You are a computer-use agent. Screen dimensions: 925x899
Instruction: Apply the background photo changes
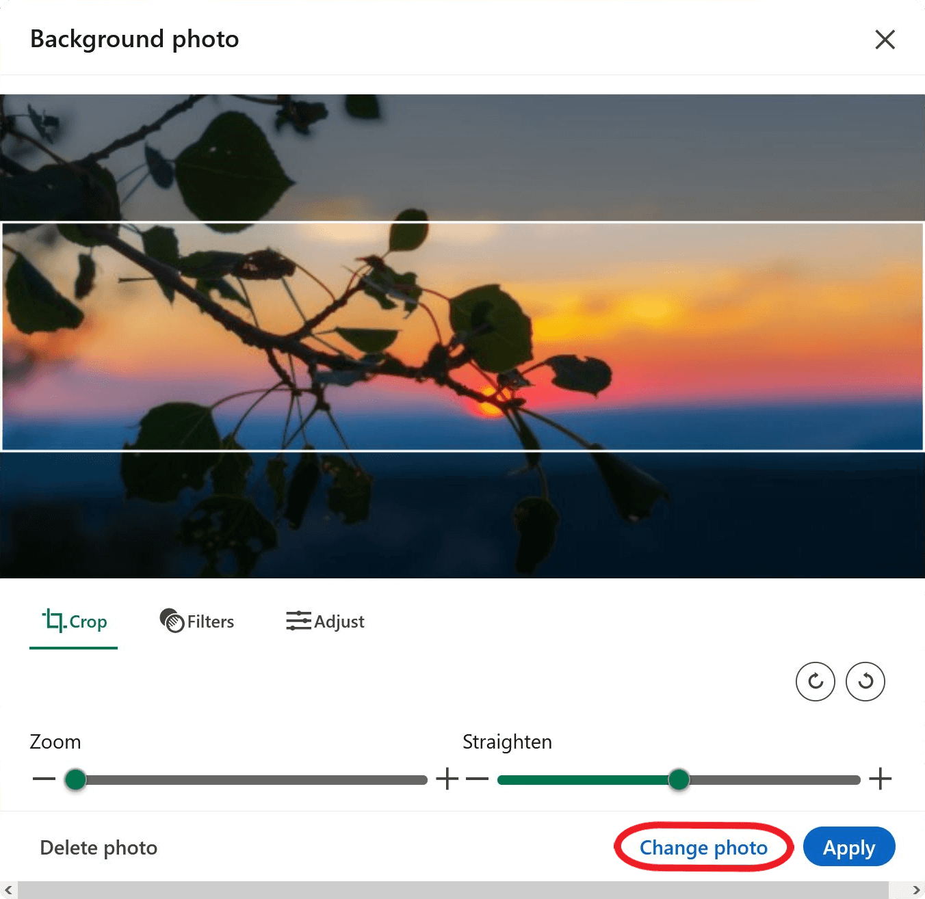849,847
